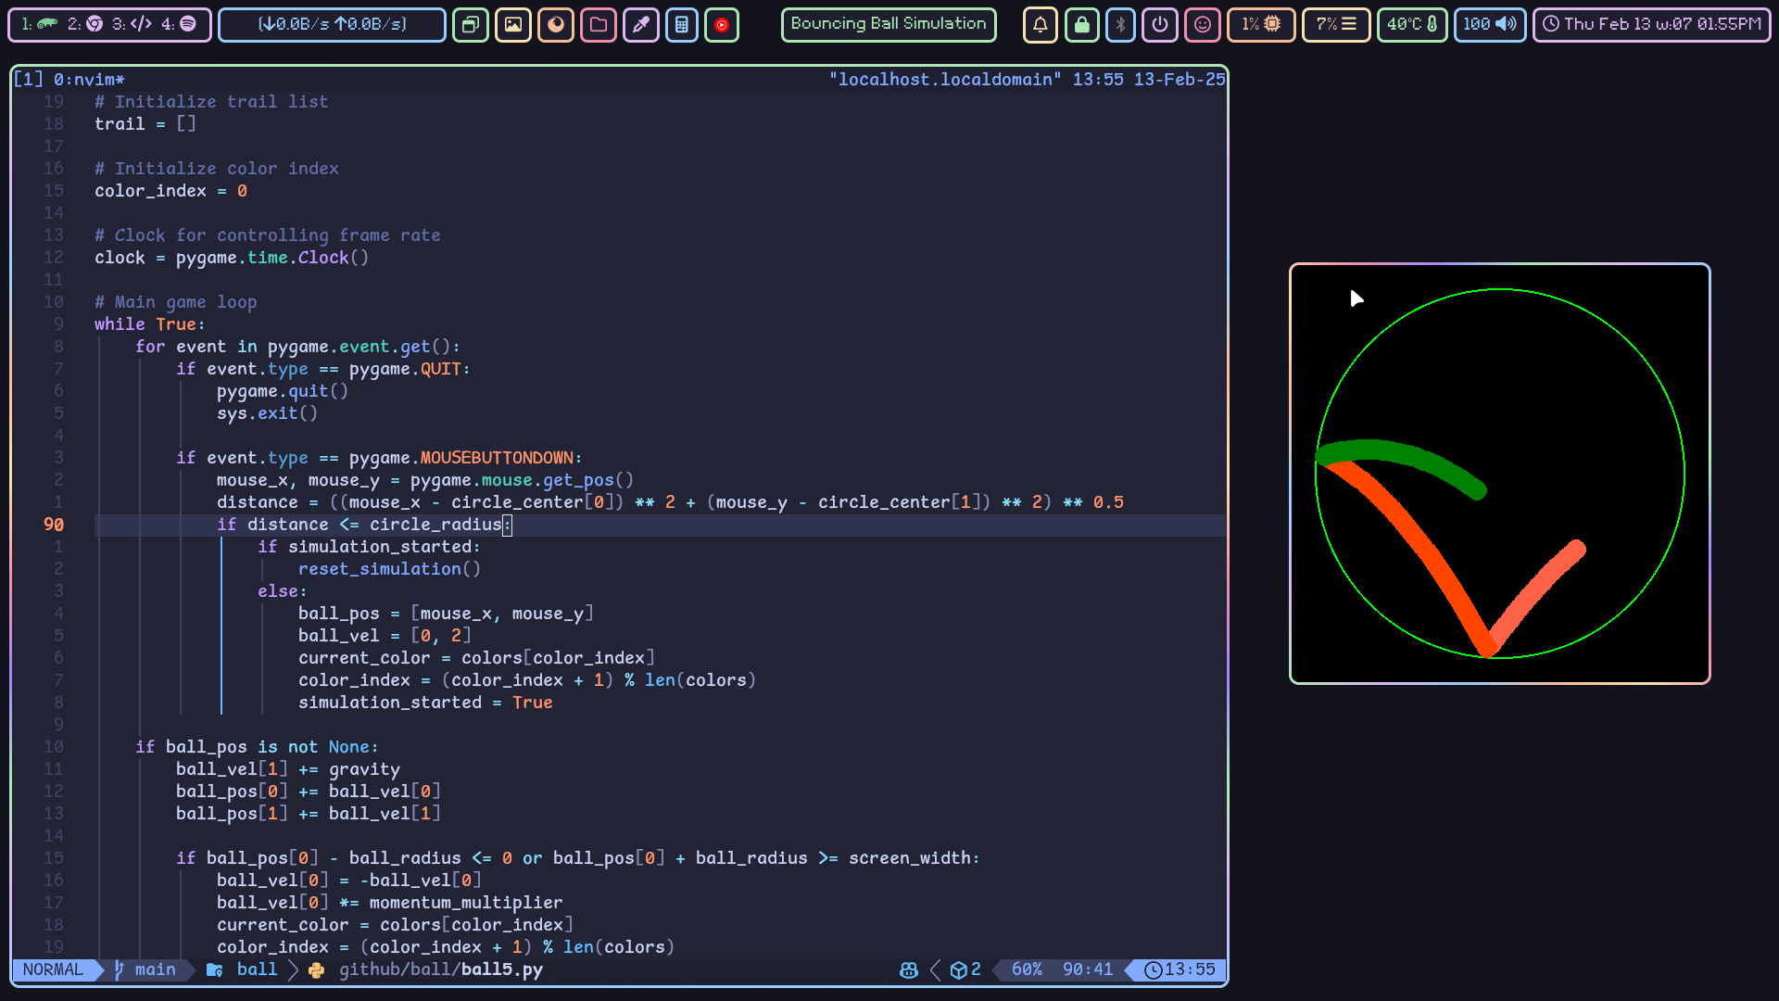Place cursor on 'trail = []' line

tap(145, 124)
